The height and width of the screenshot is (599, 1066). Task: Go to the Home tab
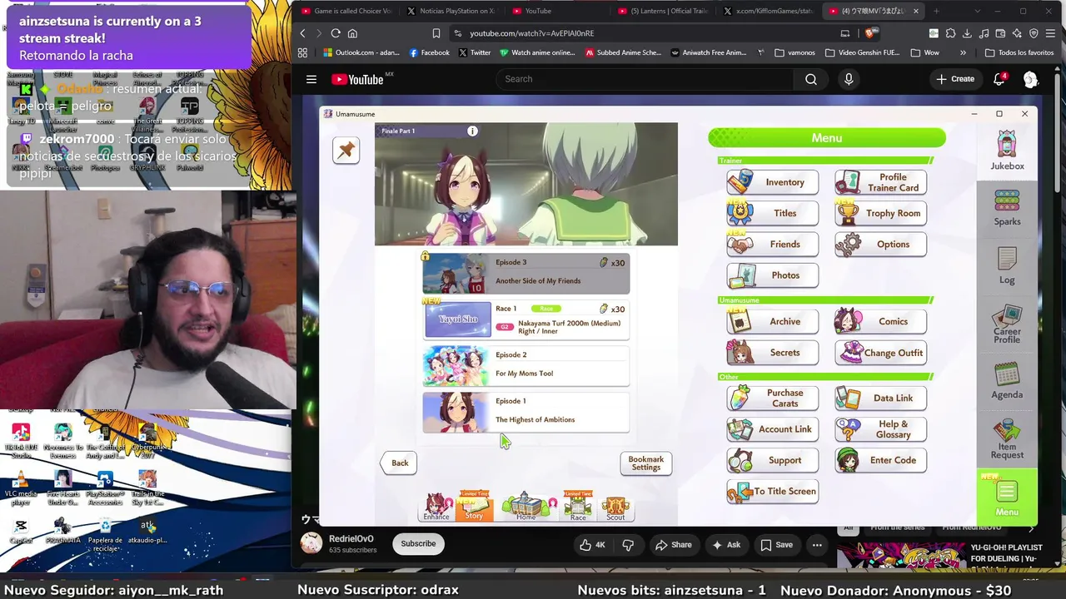coord(526,507)
